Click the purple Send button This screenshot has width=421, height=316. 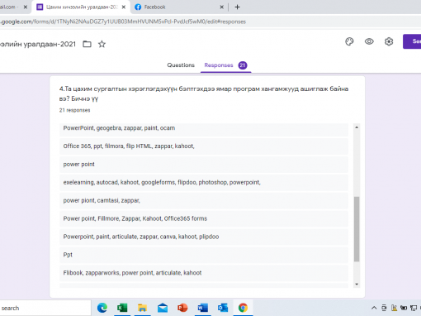click(412, 41)
